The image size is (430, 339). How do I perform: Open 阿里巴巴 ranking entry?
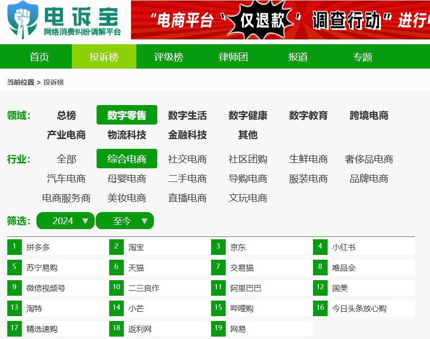click(262, 288)
